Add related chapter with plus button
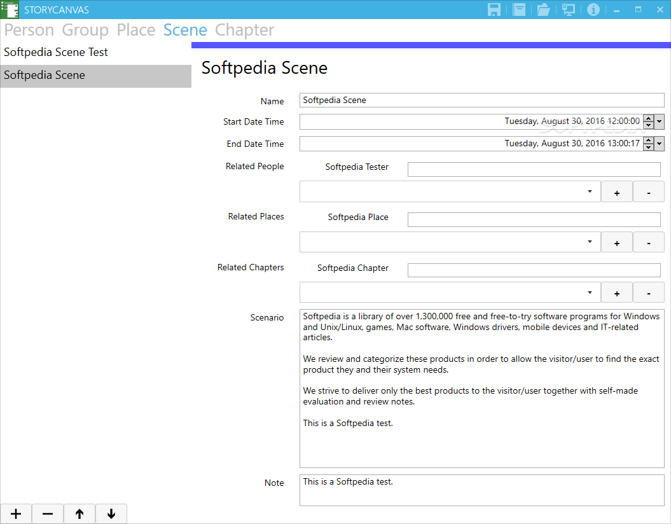Viewport: 671px width, 524px height. 617,293
